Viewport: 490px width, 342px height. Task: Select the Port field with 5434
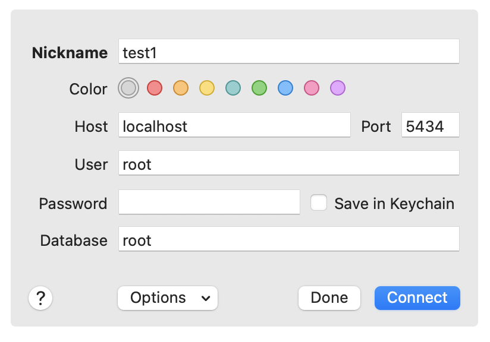431,125
